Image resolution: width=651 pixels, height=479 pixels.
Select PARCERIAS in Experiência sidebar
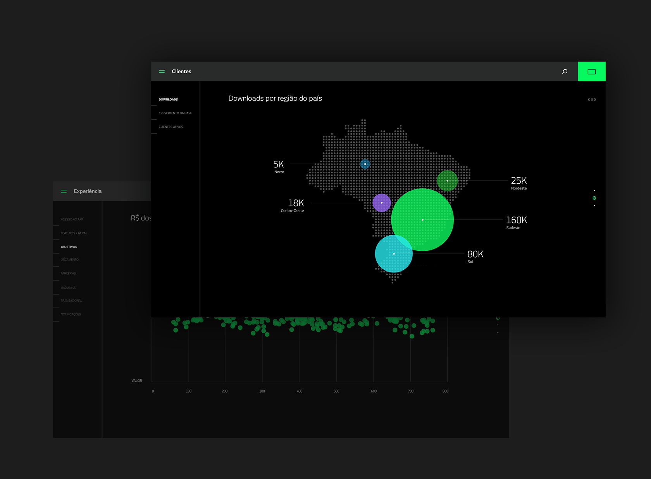[x=68, y=273]
